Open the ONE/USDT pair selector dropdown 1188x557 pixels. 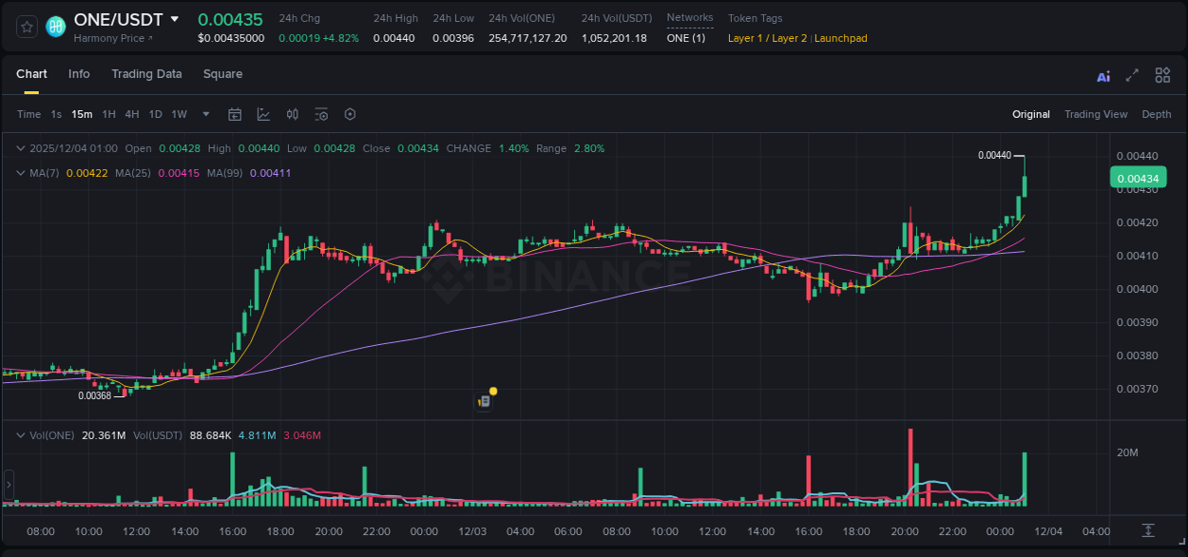pyautogui.click(x=175, y=18)
